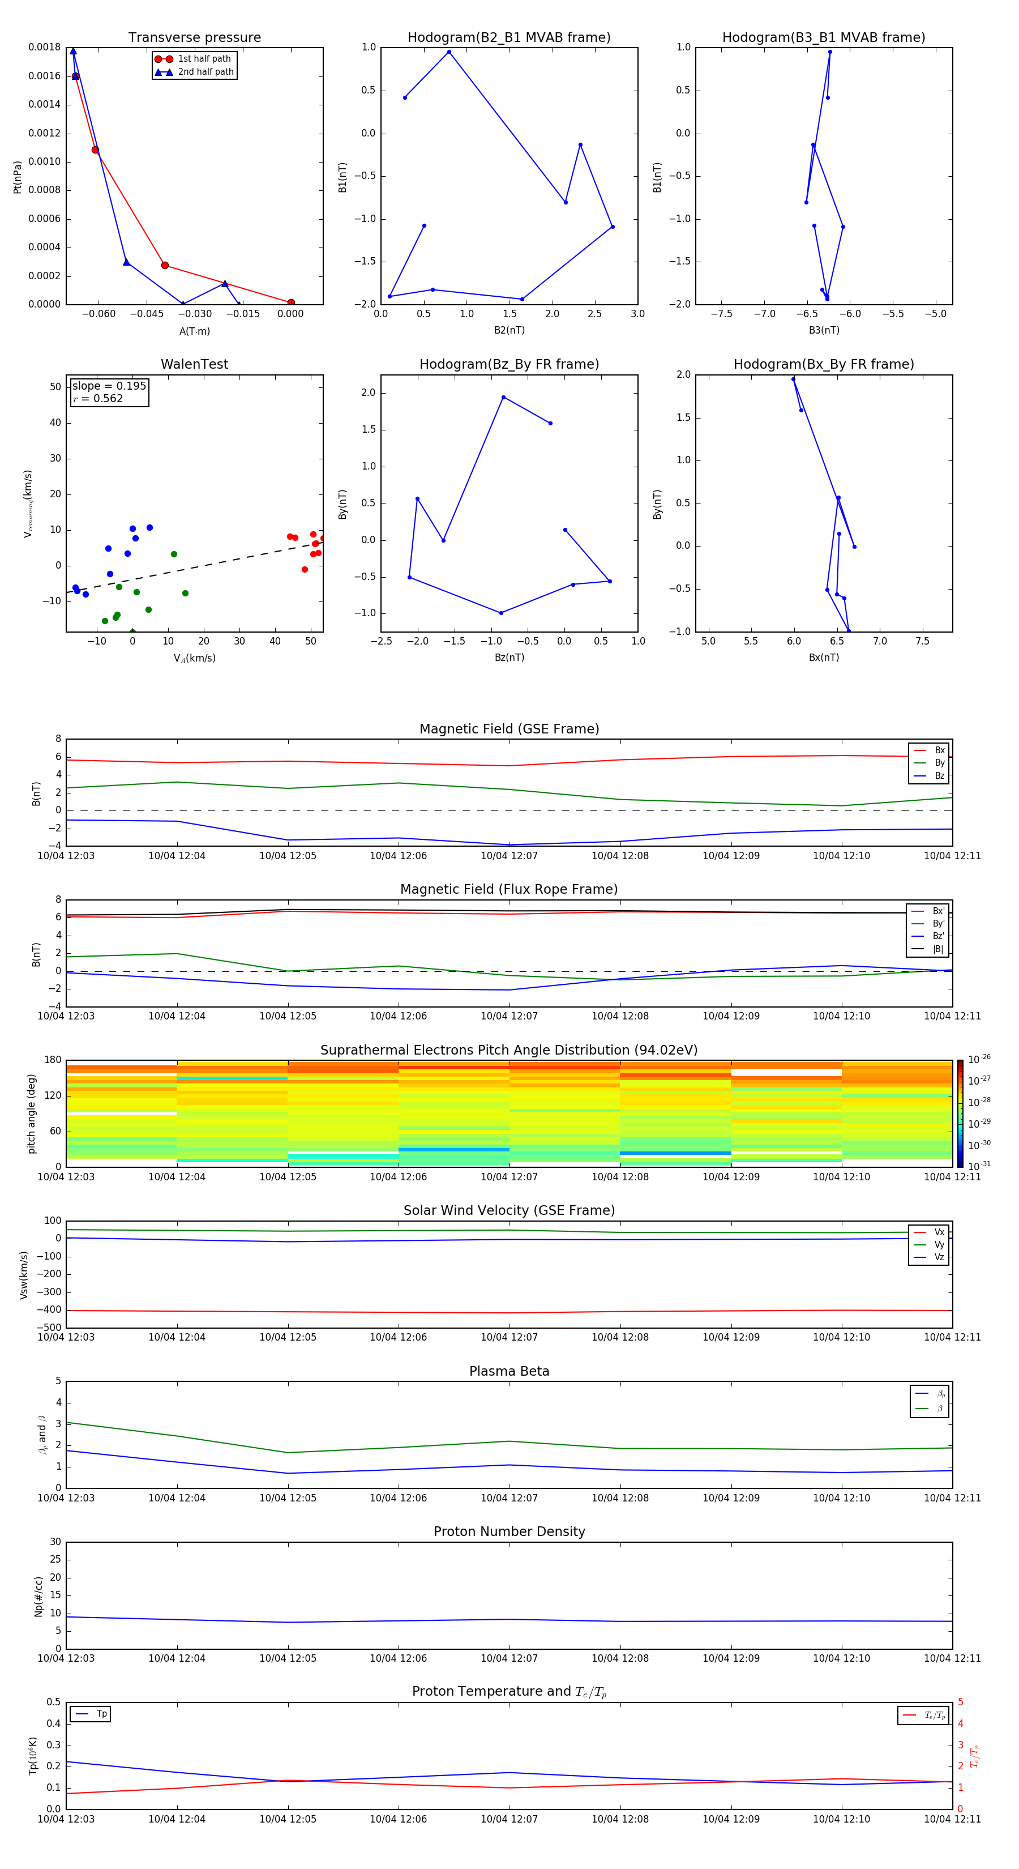
Task: Click the 'B2(nT)' x-axis label
Action: click(509, 330)
